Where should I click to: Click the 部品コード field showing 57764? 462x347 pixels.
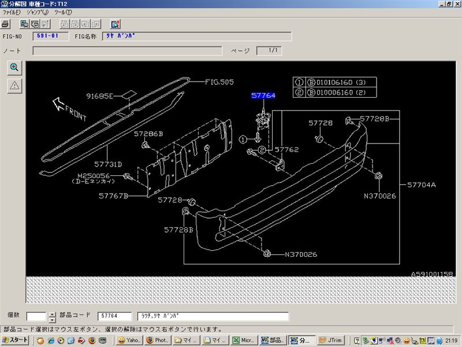pos(114,316)
